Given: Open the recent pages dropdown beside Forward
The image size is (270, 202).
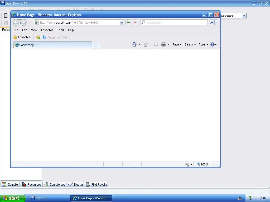Looking at the screenshot, I should click(29, 23).
